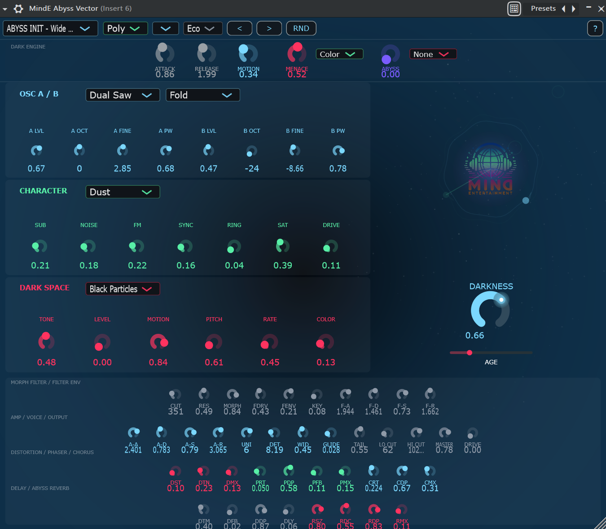Click the PITCH knob in Dark Space

pyautogui.click(x=214, y=342)
